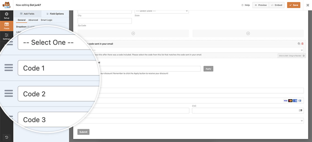Click the 'State' sublabel

pos(137,16)
